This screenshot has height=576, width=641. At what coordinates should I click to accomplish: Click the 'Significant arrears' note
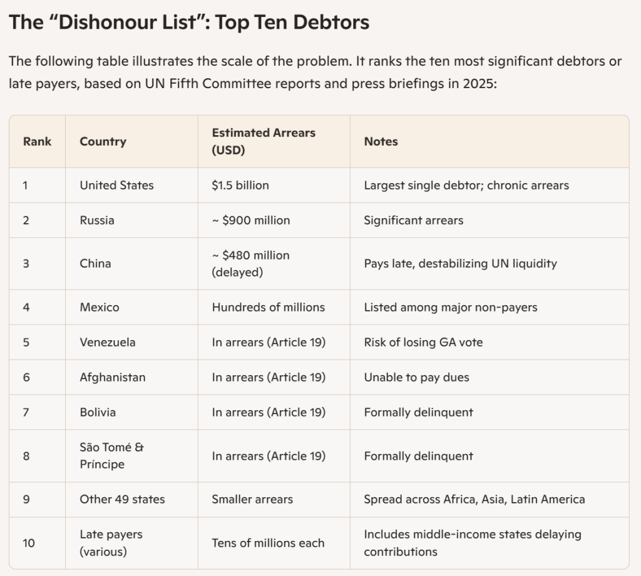tap(414, 221)
